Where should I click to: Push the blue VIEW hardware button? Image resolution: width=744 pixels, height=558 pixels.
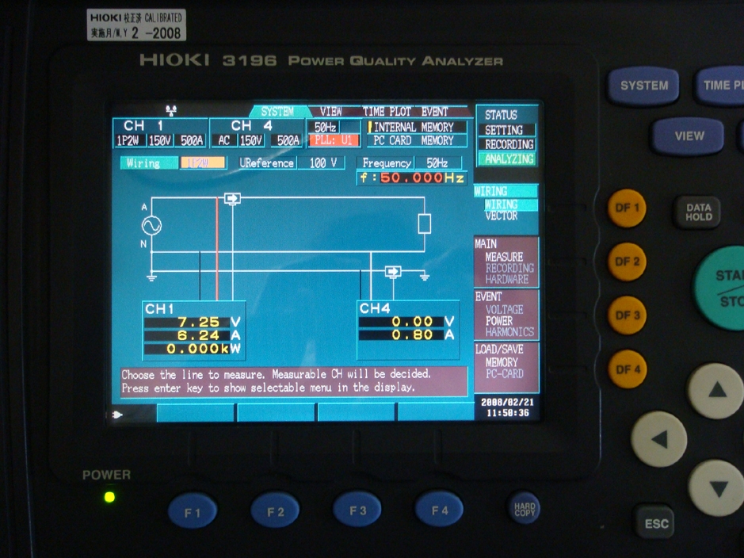[x=689, y=136]
